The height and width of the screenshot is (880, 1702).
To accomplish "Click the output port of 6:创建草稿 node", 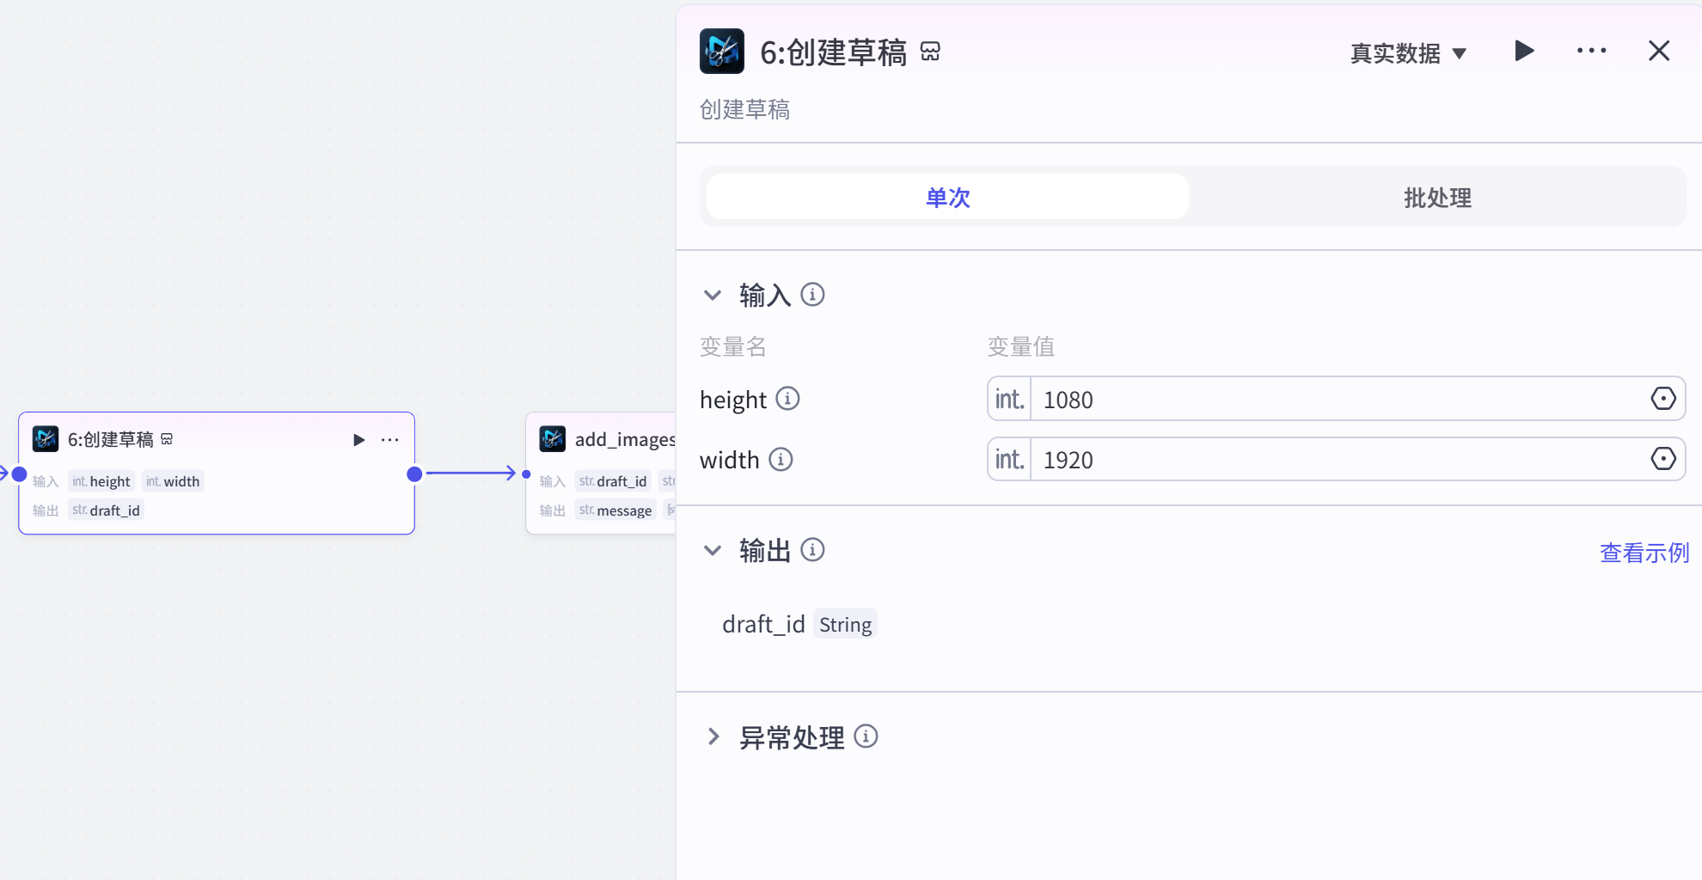I will tap(414, 474).
